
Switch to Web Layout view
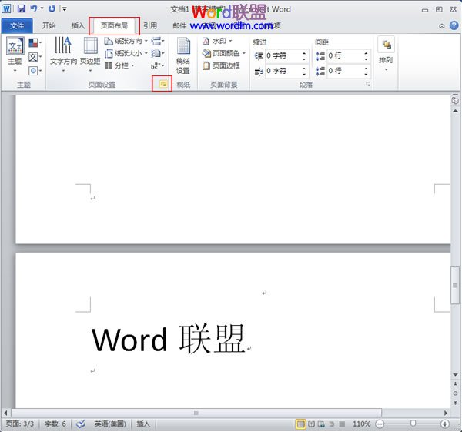[321, 424]
